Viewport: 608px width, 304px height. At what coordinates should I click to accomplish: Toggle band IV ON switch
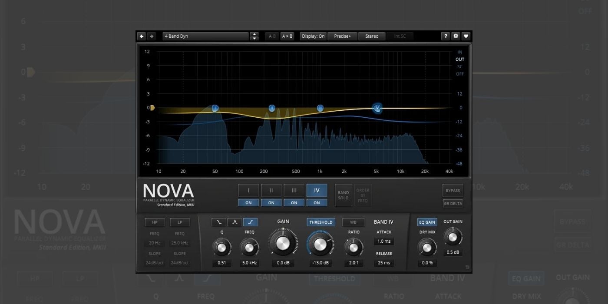pyautogui.click(x=317, y=202)
